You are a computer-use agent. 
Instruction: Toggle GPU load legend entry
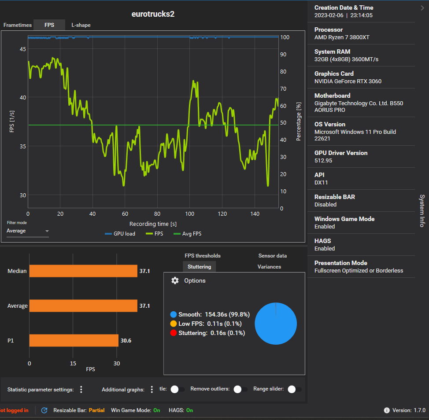tap(120, 234)
